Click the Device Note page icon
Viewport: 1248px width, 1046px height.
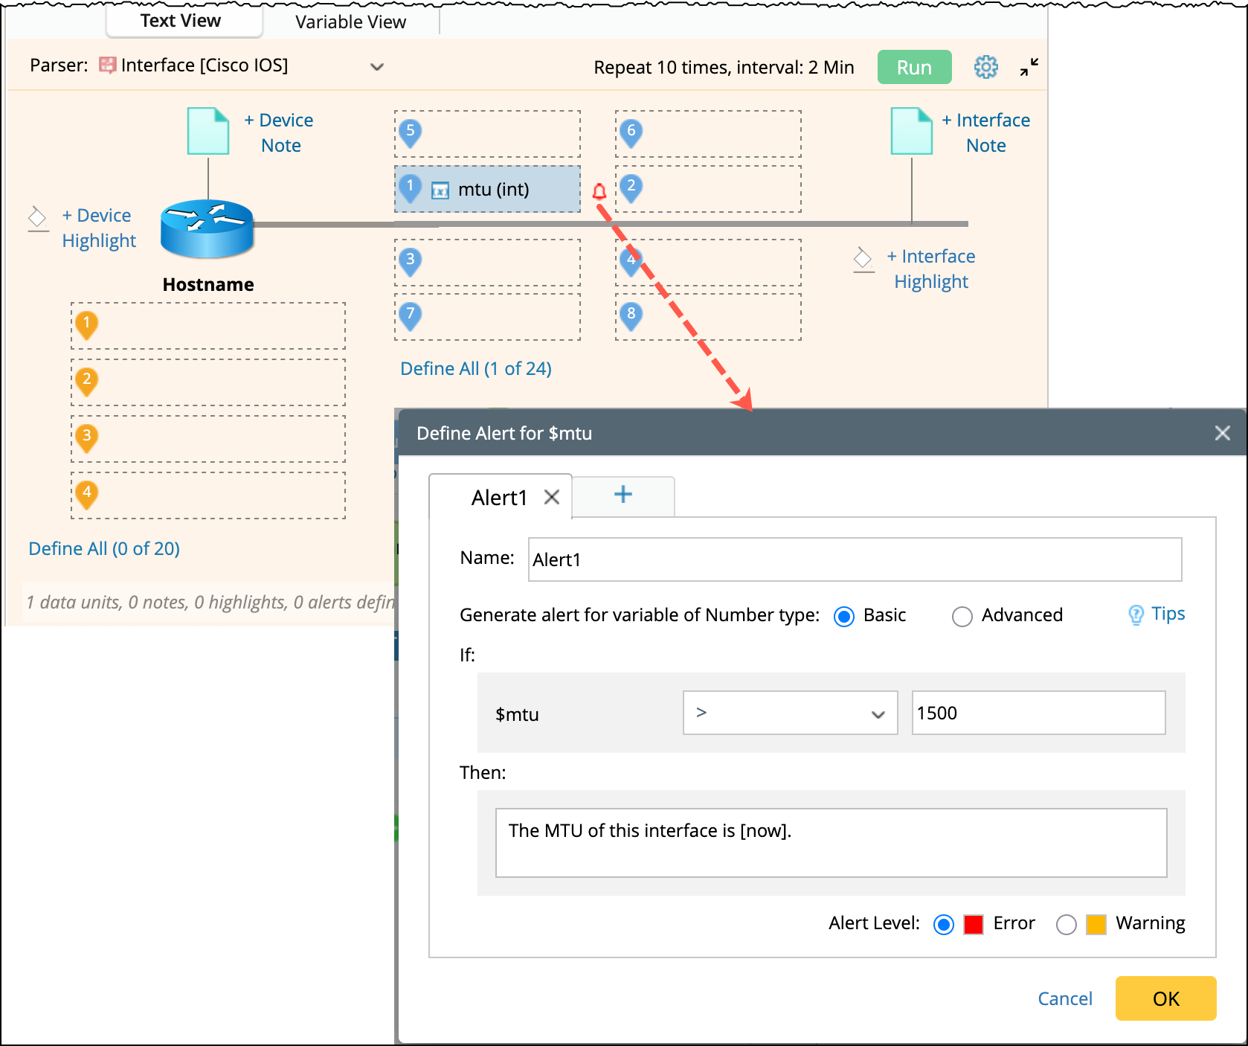point(208,131)
